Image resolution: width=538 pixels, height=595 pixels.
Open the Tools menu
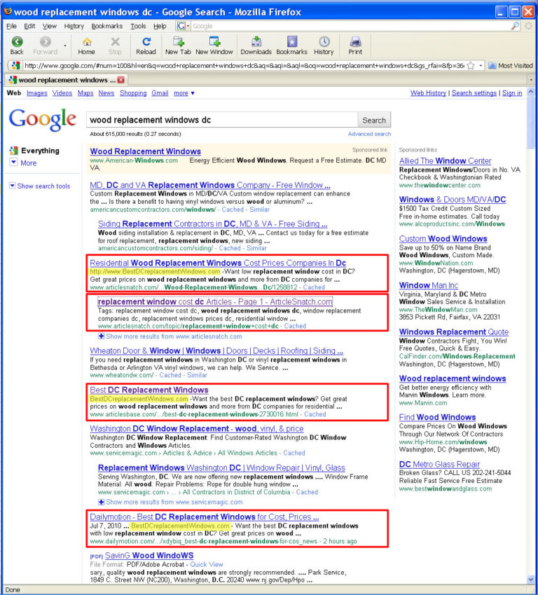pyautogui.click(x=138, y=26)
